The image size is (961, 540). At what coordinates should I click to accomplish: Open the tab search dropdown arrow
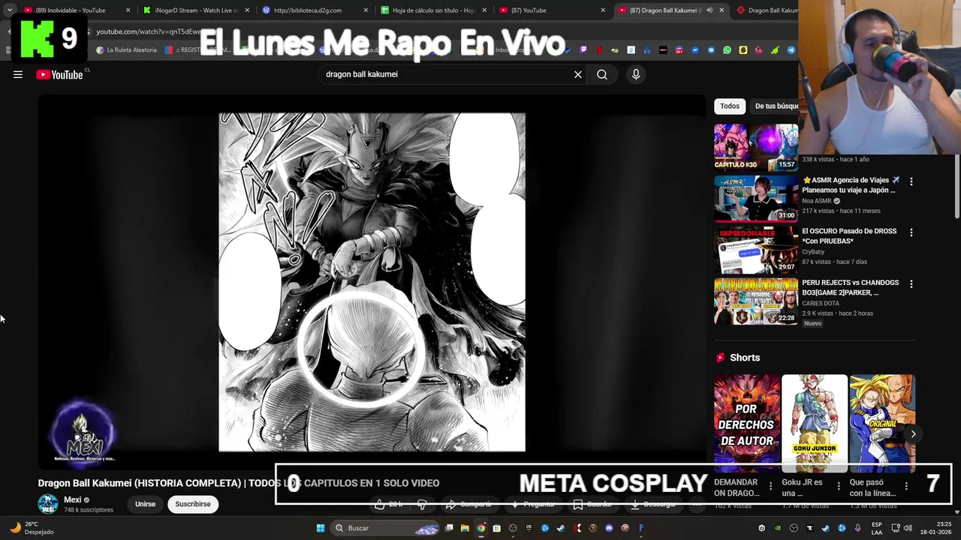pyautogui.click(x=10, y=10)
